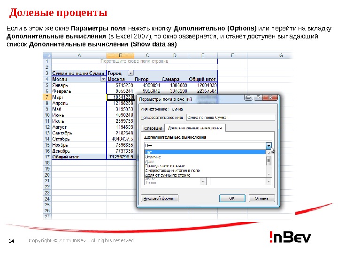Select the Дополнительные вычисления tab

tap(195, 128)
